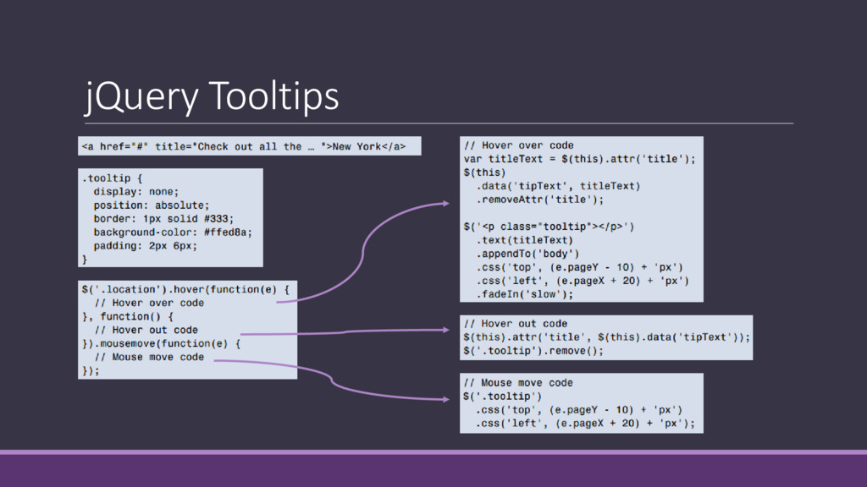The width and height of the screenshot is (867, 487).
Task: Select '// Hover over code' in the left box
Action: click(x=149, y=304)
